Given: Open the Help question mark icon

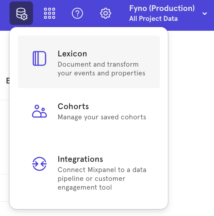Looking at the screenshot, I should 77,13.
